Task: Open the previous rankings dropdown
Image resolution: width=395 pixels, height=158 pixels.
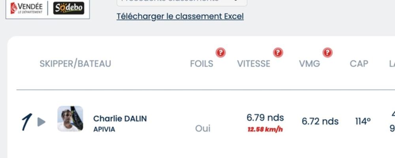Action: pyautogui.click(x=182, y=2)
